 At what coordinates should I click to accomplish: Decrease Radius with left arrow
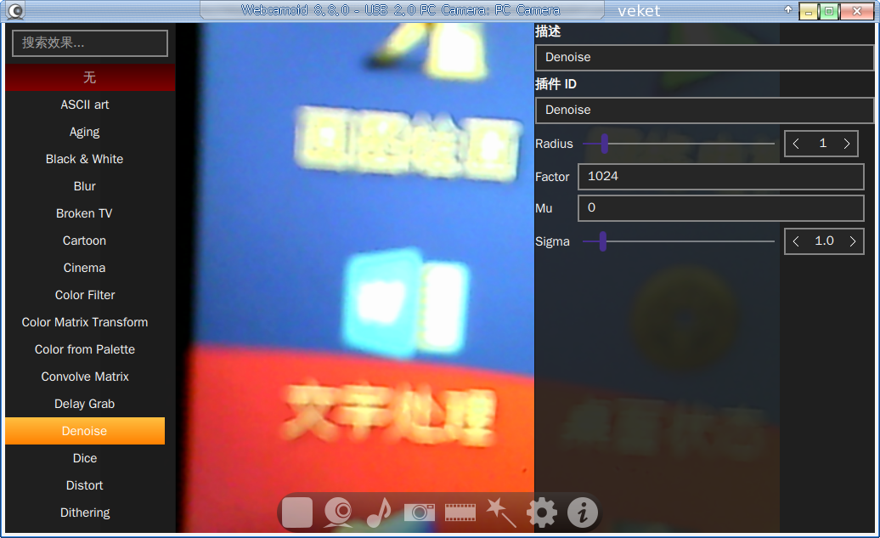[x=796, y=144]
